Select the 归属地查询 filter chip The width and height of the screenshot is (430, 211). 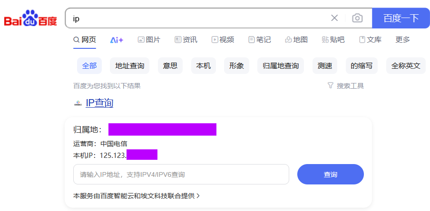pyautogui.click(x=281, y=66)
